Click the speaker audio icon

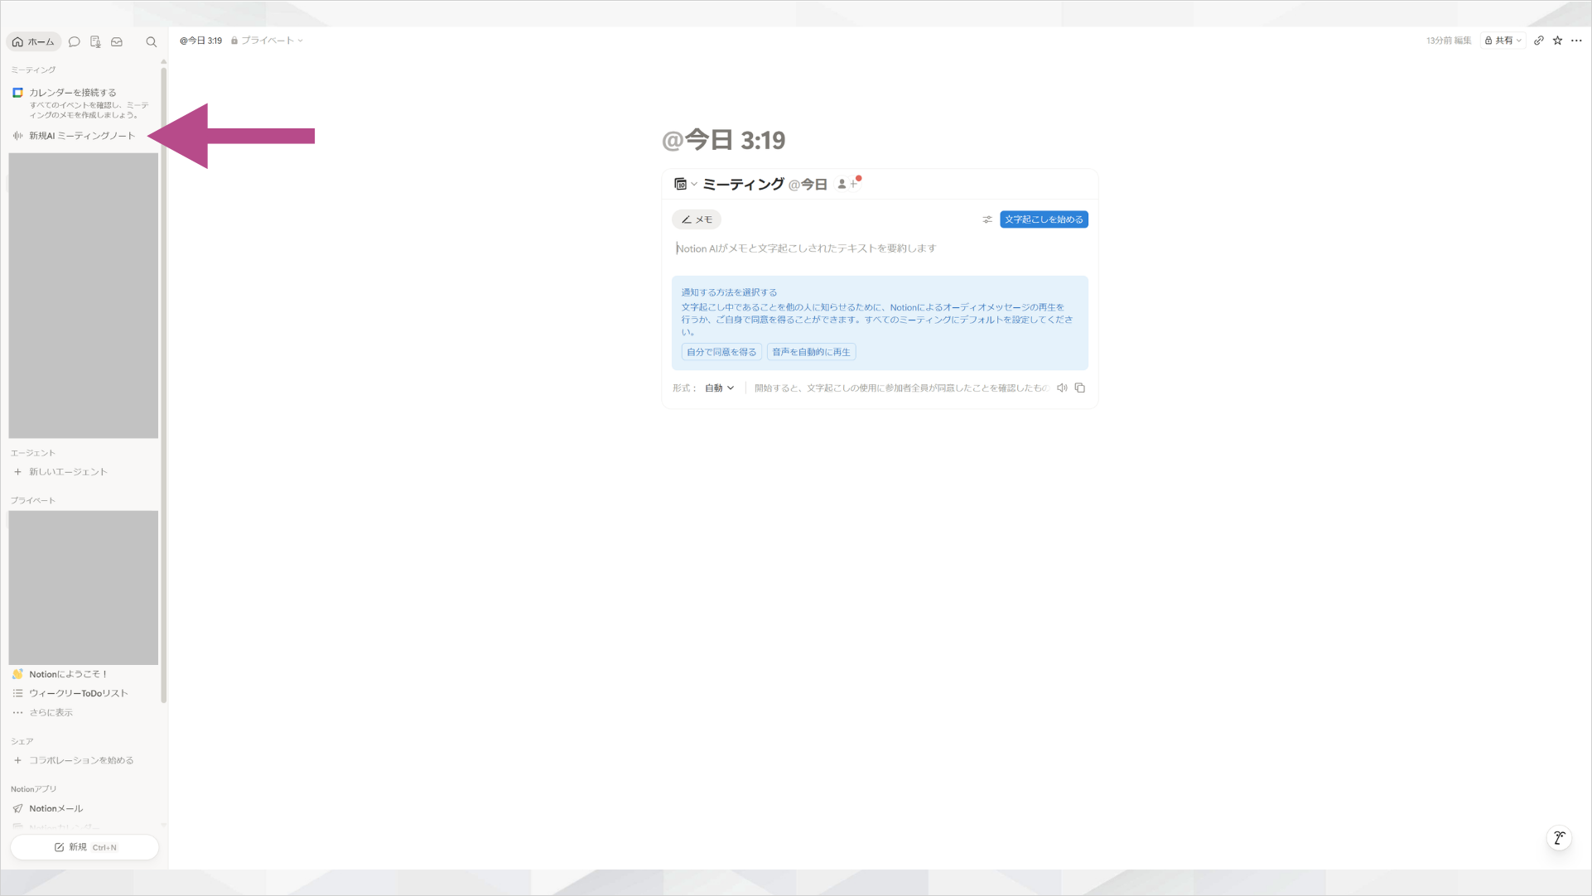[1062, 388]
